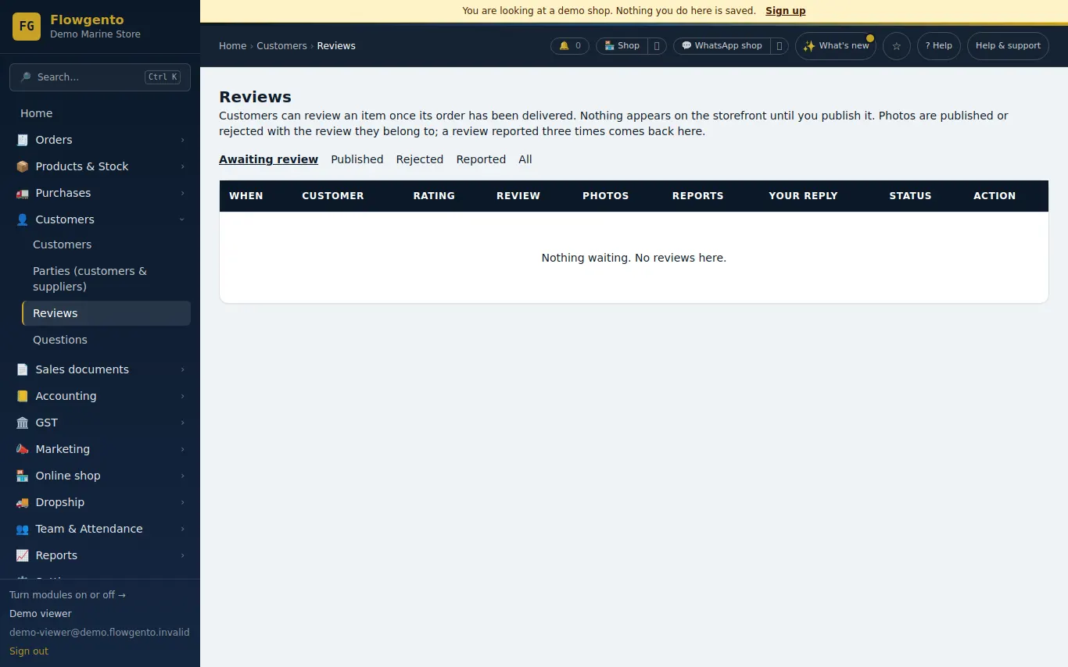Screen dimensions: 1068x667
Task: Open Home in the sidebar
Action: tap(100, 113)
